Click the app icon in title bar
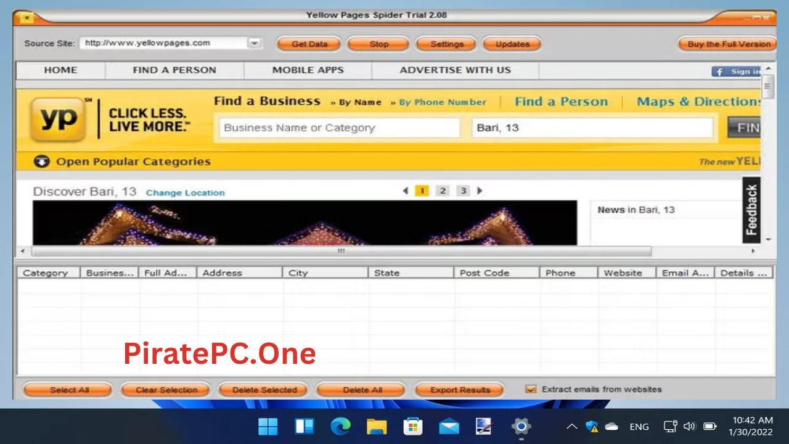789x444 pixels. [26, 17]
